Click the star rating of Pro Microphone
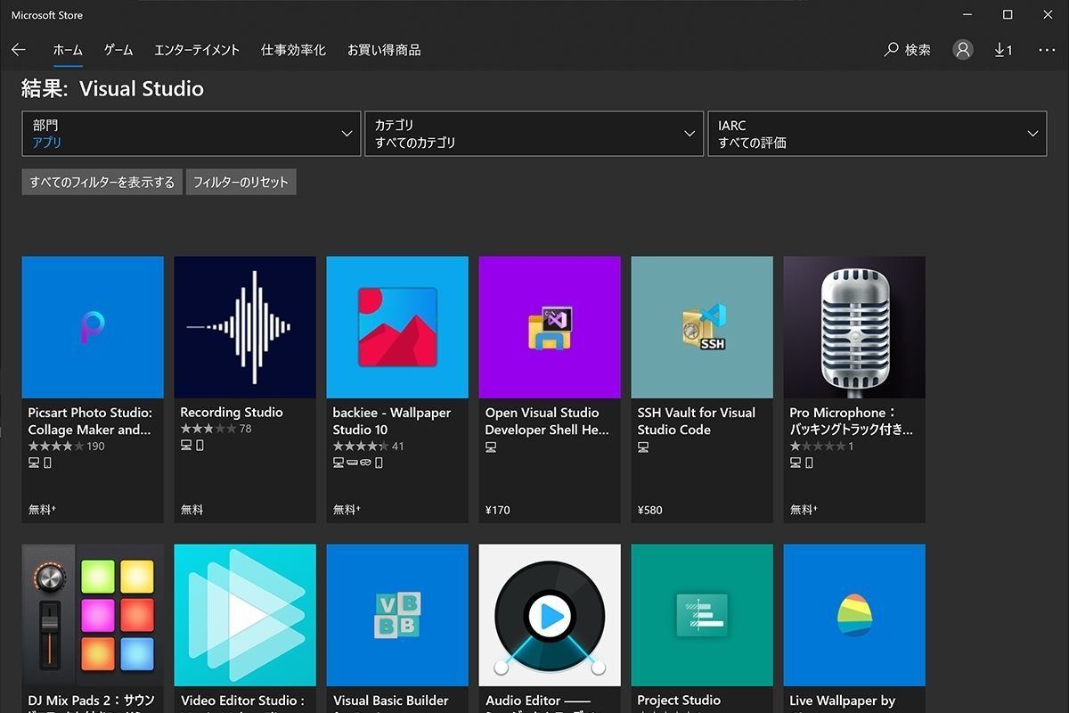The height and width of the screenshot is (713, 1069). [818, 446]
